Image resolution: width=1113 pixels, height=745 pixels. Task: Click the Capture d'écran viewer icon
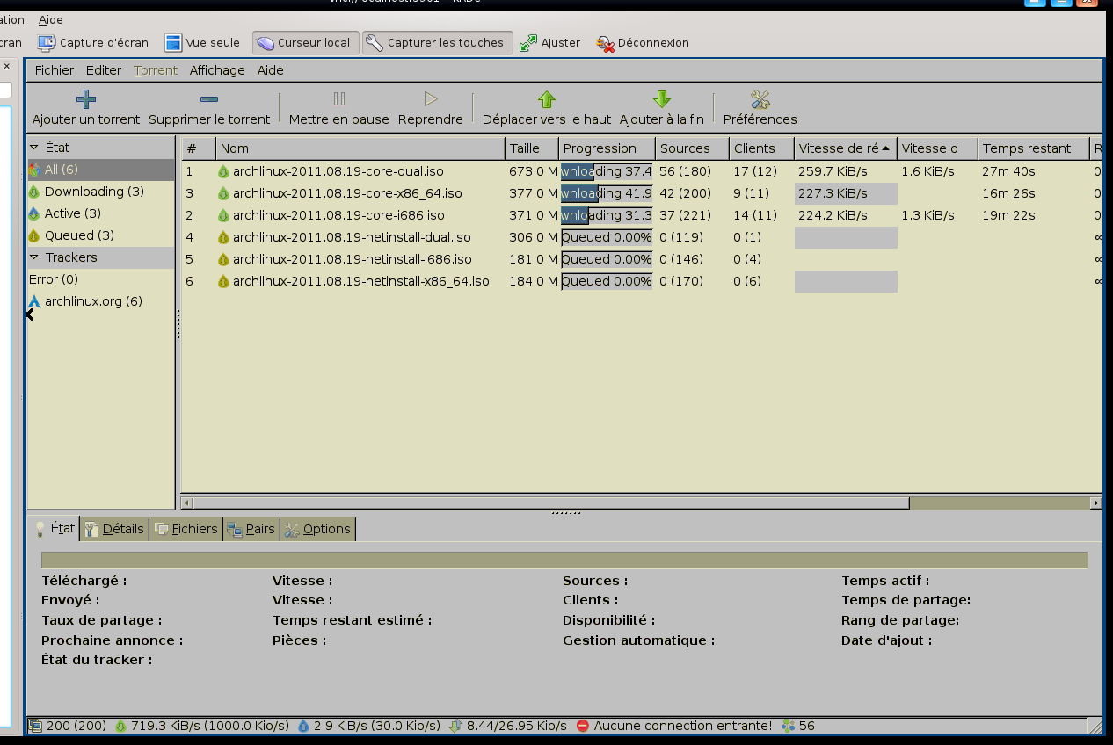click(x=47, y=42)
